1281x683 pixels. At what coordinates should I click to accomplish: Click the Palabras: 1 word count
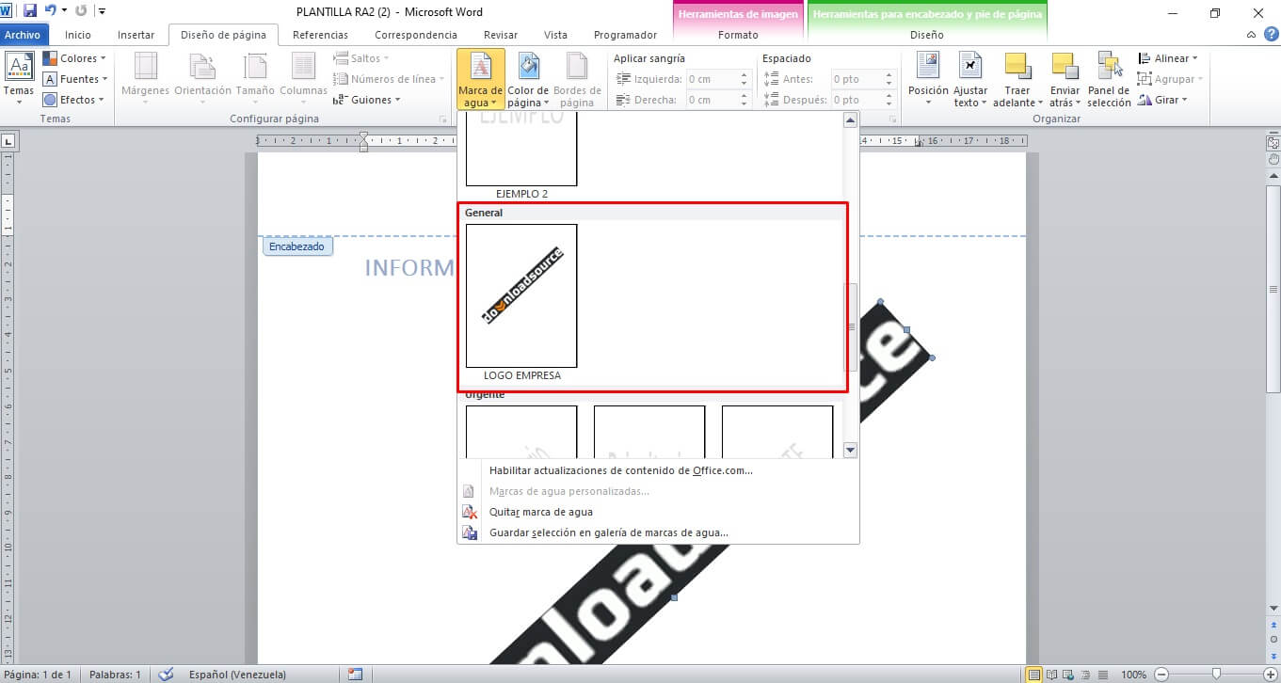pyautogui.click(x=115, y=675)
